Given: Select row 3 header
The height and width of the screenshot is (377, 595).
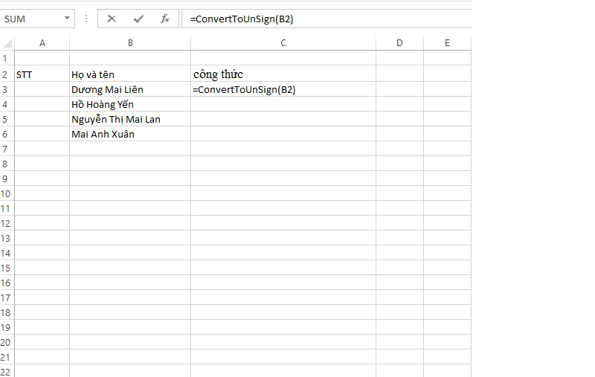Looking at the screenshot, I should coord(7,89).
